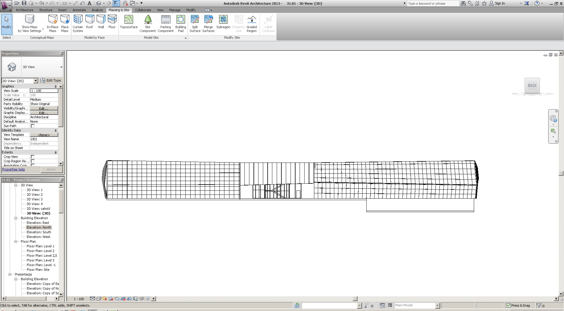Select the Floor by face tool
The height and width of the screenshot is (311, 564).
(x=112, y=22)
